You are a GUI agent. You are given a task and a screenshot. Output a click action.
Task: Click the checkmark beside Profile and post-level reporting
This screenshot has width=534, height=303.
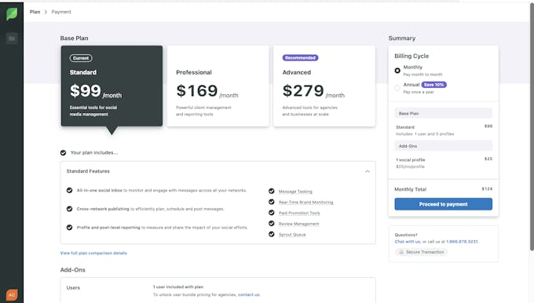pos(69,227)
